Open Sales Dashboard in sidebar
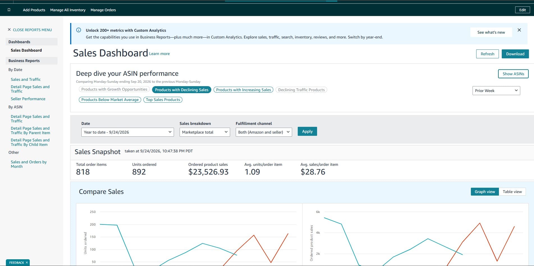Viewport: 534px width, 266px height. [26, 50]
